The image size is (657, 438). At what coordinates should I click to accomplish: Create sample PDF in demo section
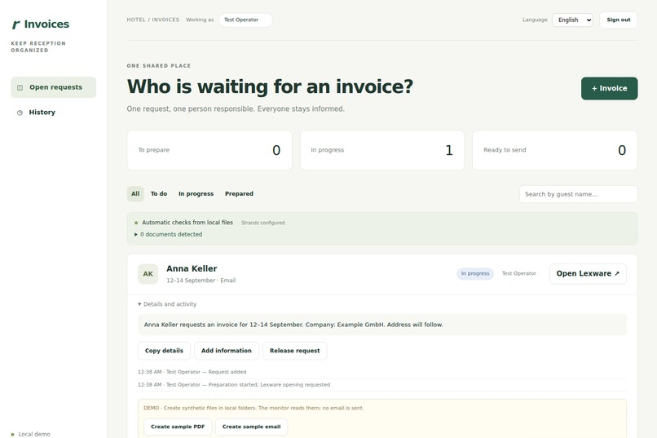coord(178,427)
